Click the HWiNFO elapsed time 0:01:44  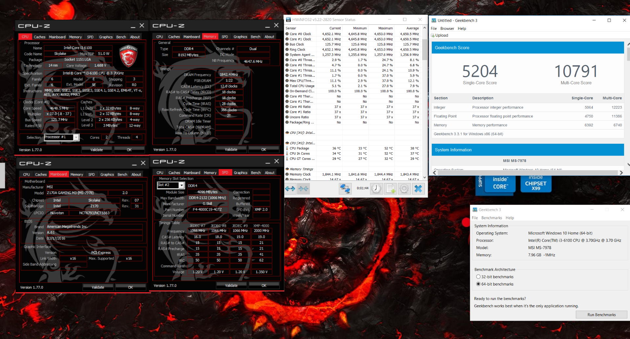point(362,188)
